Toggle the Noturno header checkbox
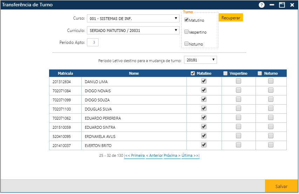299x194 pixels. pos(260,73)
